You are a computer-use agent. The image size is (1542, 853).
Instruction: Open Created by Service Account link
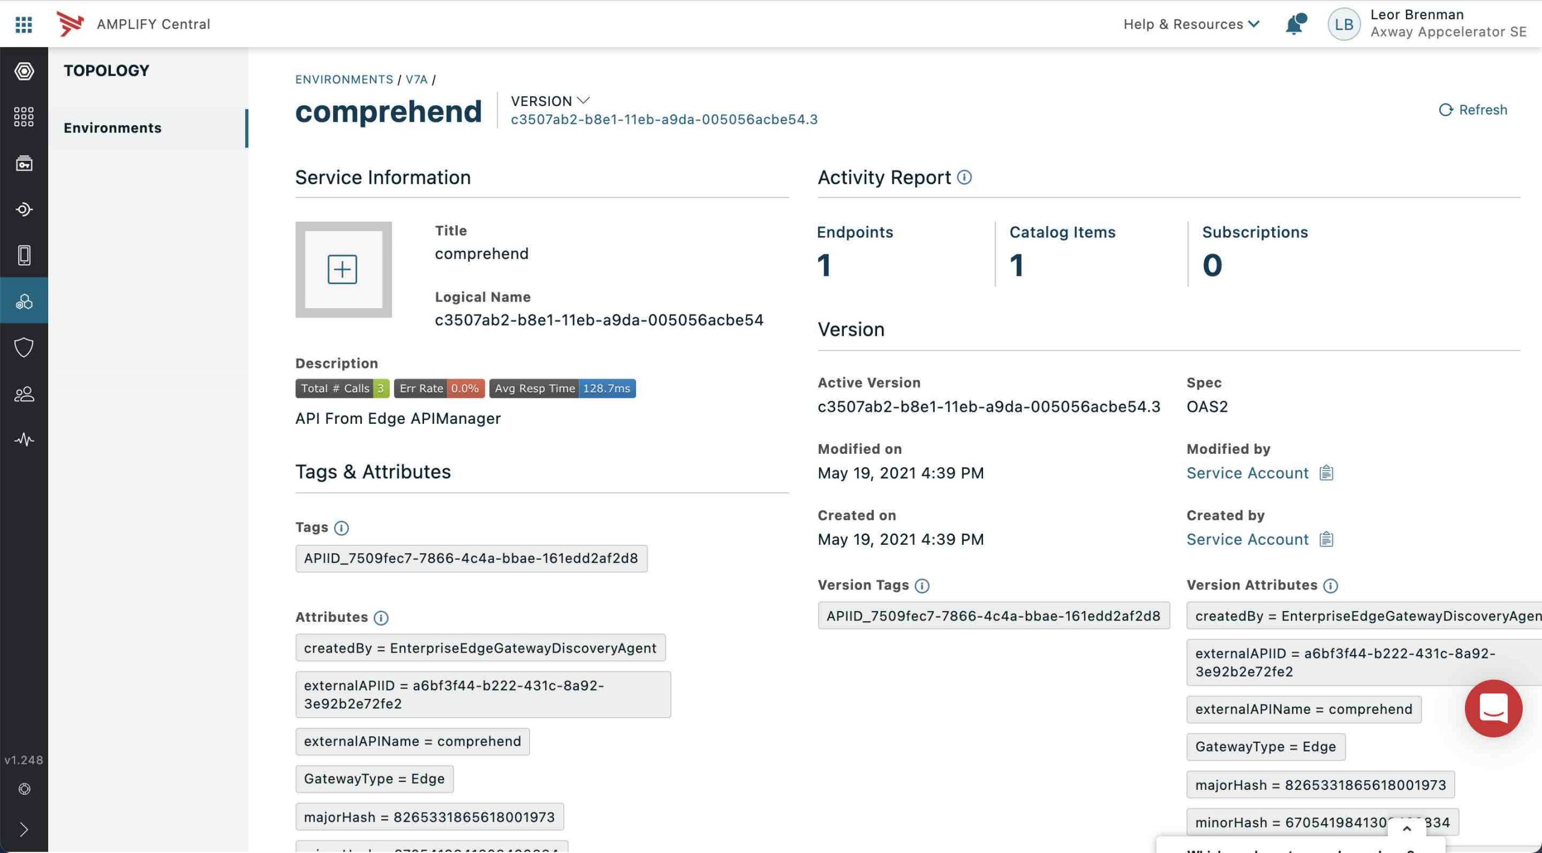(x=1247, y=539)
